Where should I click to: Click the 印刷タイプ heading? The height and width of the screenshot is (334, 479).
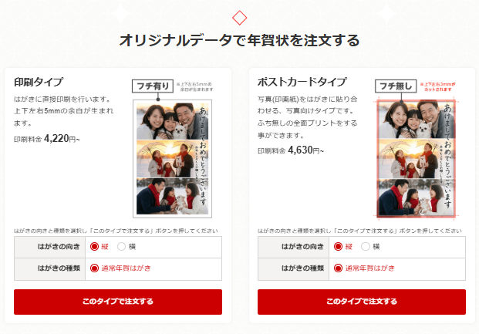[39, 82]
